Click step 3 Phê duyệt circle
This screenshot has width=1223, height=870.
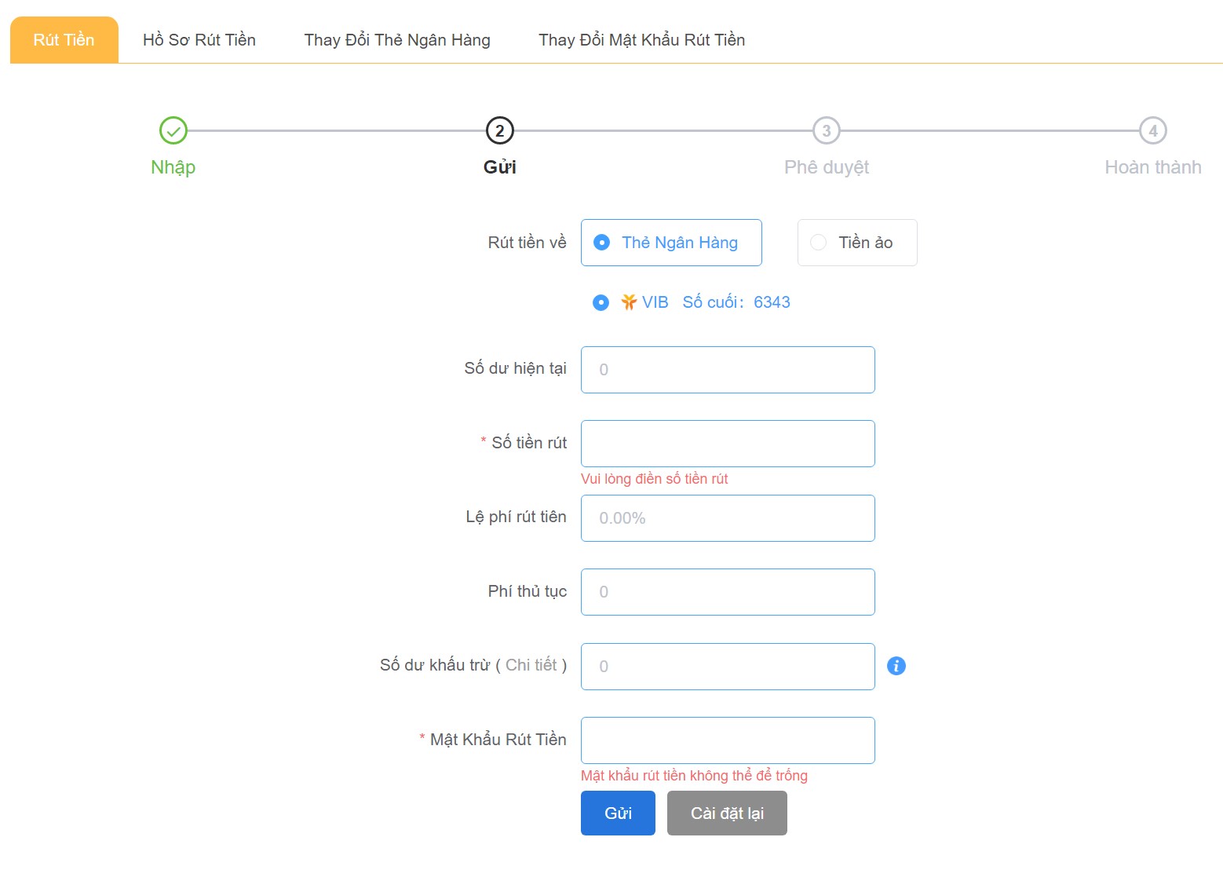coord(827,130)
